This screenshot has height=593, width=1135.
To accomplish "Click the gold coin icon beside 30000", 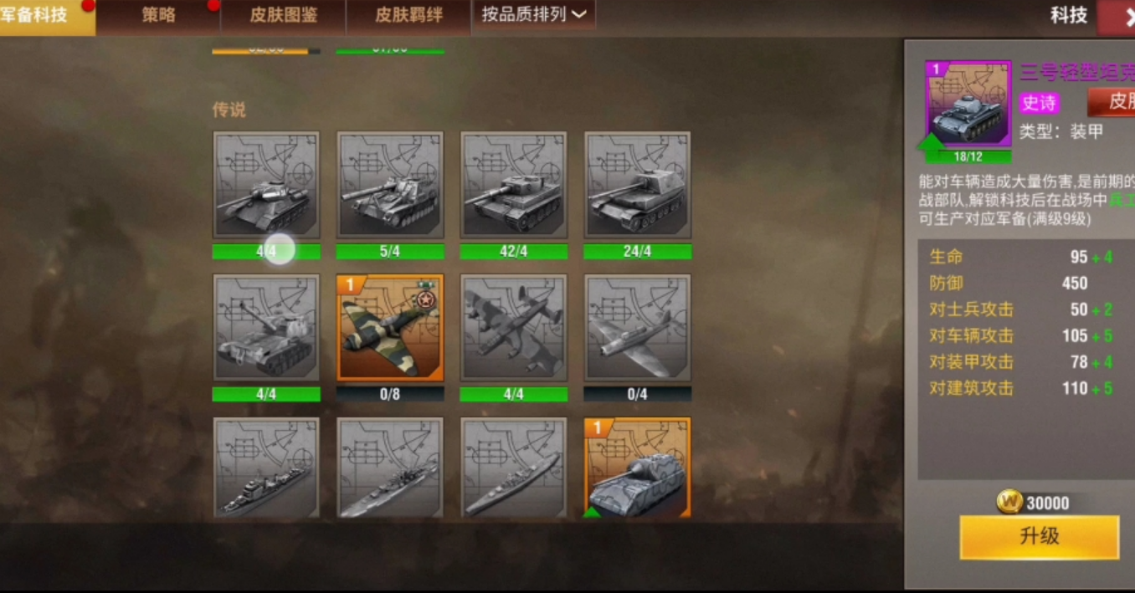I will 1010,502.
